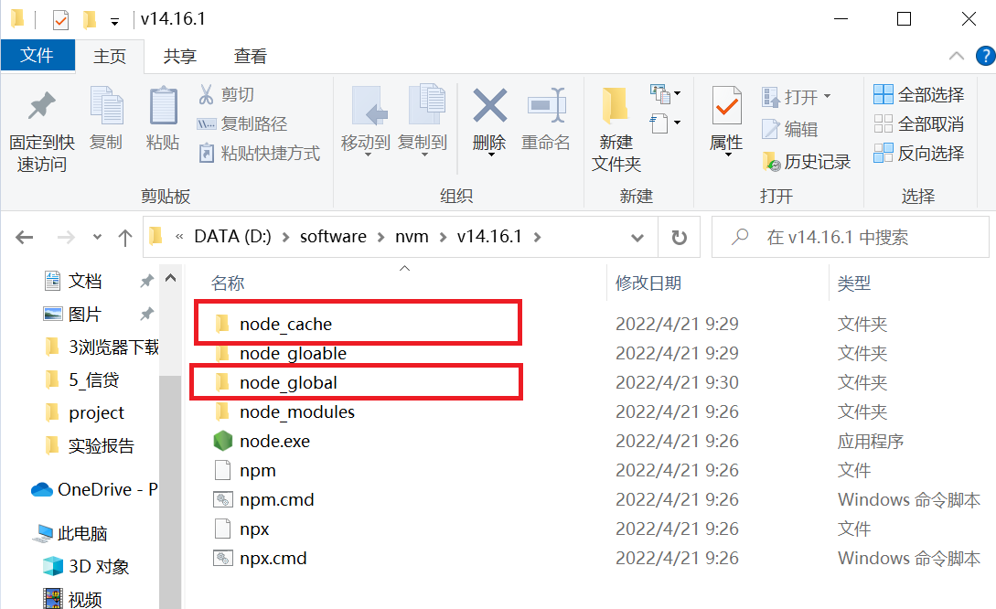The height and width of the screenshot is (609, 996).
Task: Pin the current folder to Quick access
Action: tap(42, 132)
